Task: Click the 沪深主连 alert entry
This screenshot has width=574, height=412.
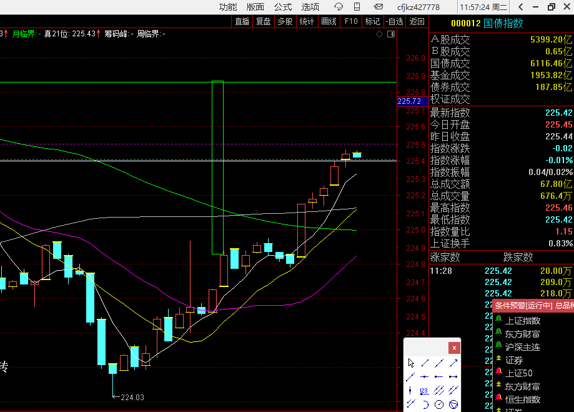Action: pos(523,348)
